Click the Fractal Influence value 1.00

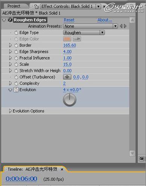(67, 58)
